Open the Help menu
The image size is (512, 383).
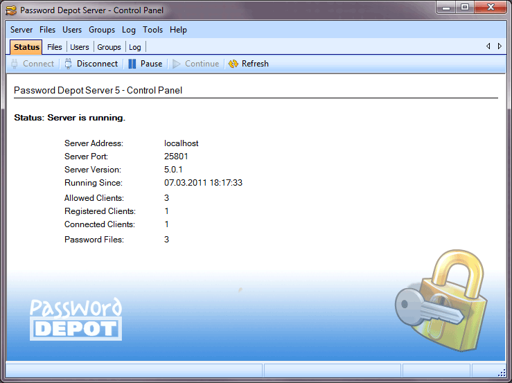point(178,30)
